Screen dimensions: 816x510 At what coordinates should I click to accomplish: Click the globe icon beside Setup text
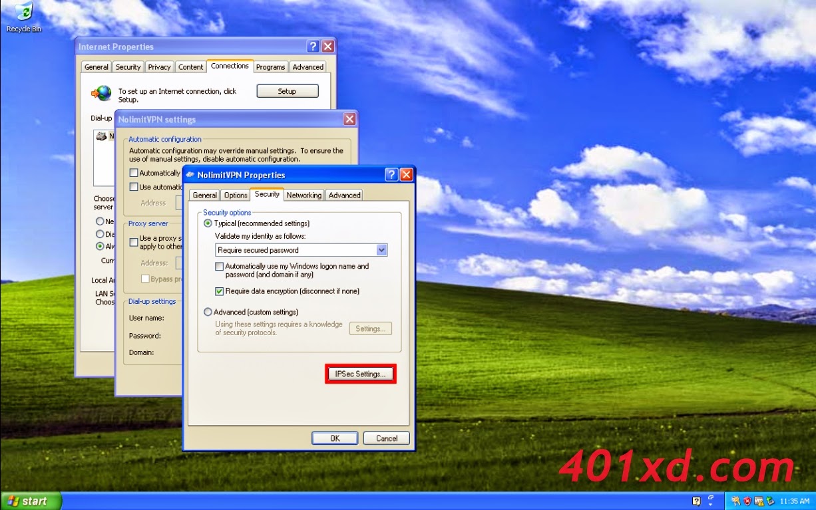pos(102,93)
